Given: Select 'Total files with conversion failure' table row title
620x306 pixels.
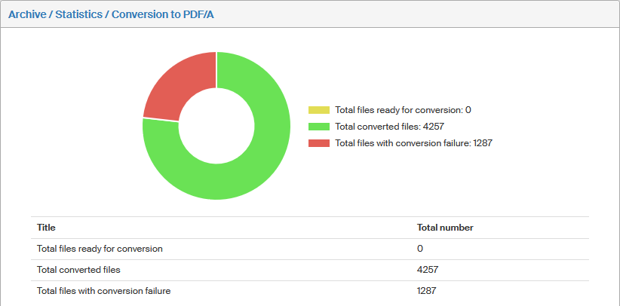Looking at the screenshot, I should pyautogui.click(x=103, y=291).
